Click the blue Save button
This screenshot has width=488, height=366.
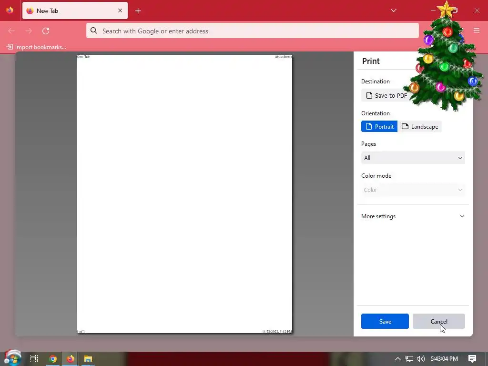385,322
